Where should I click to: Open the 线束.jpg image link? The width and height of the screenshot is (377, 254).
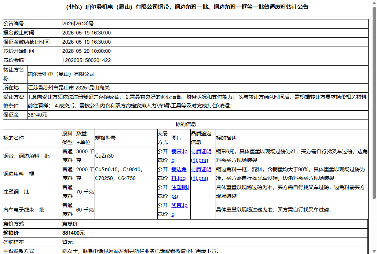[179, 210]
